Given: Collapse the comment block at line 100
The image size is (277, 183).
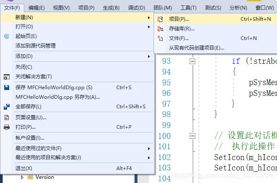Looking at the screenshot, I should pyautogui.click(x=192, y=136).
